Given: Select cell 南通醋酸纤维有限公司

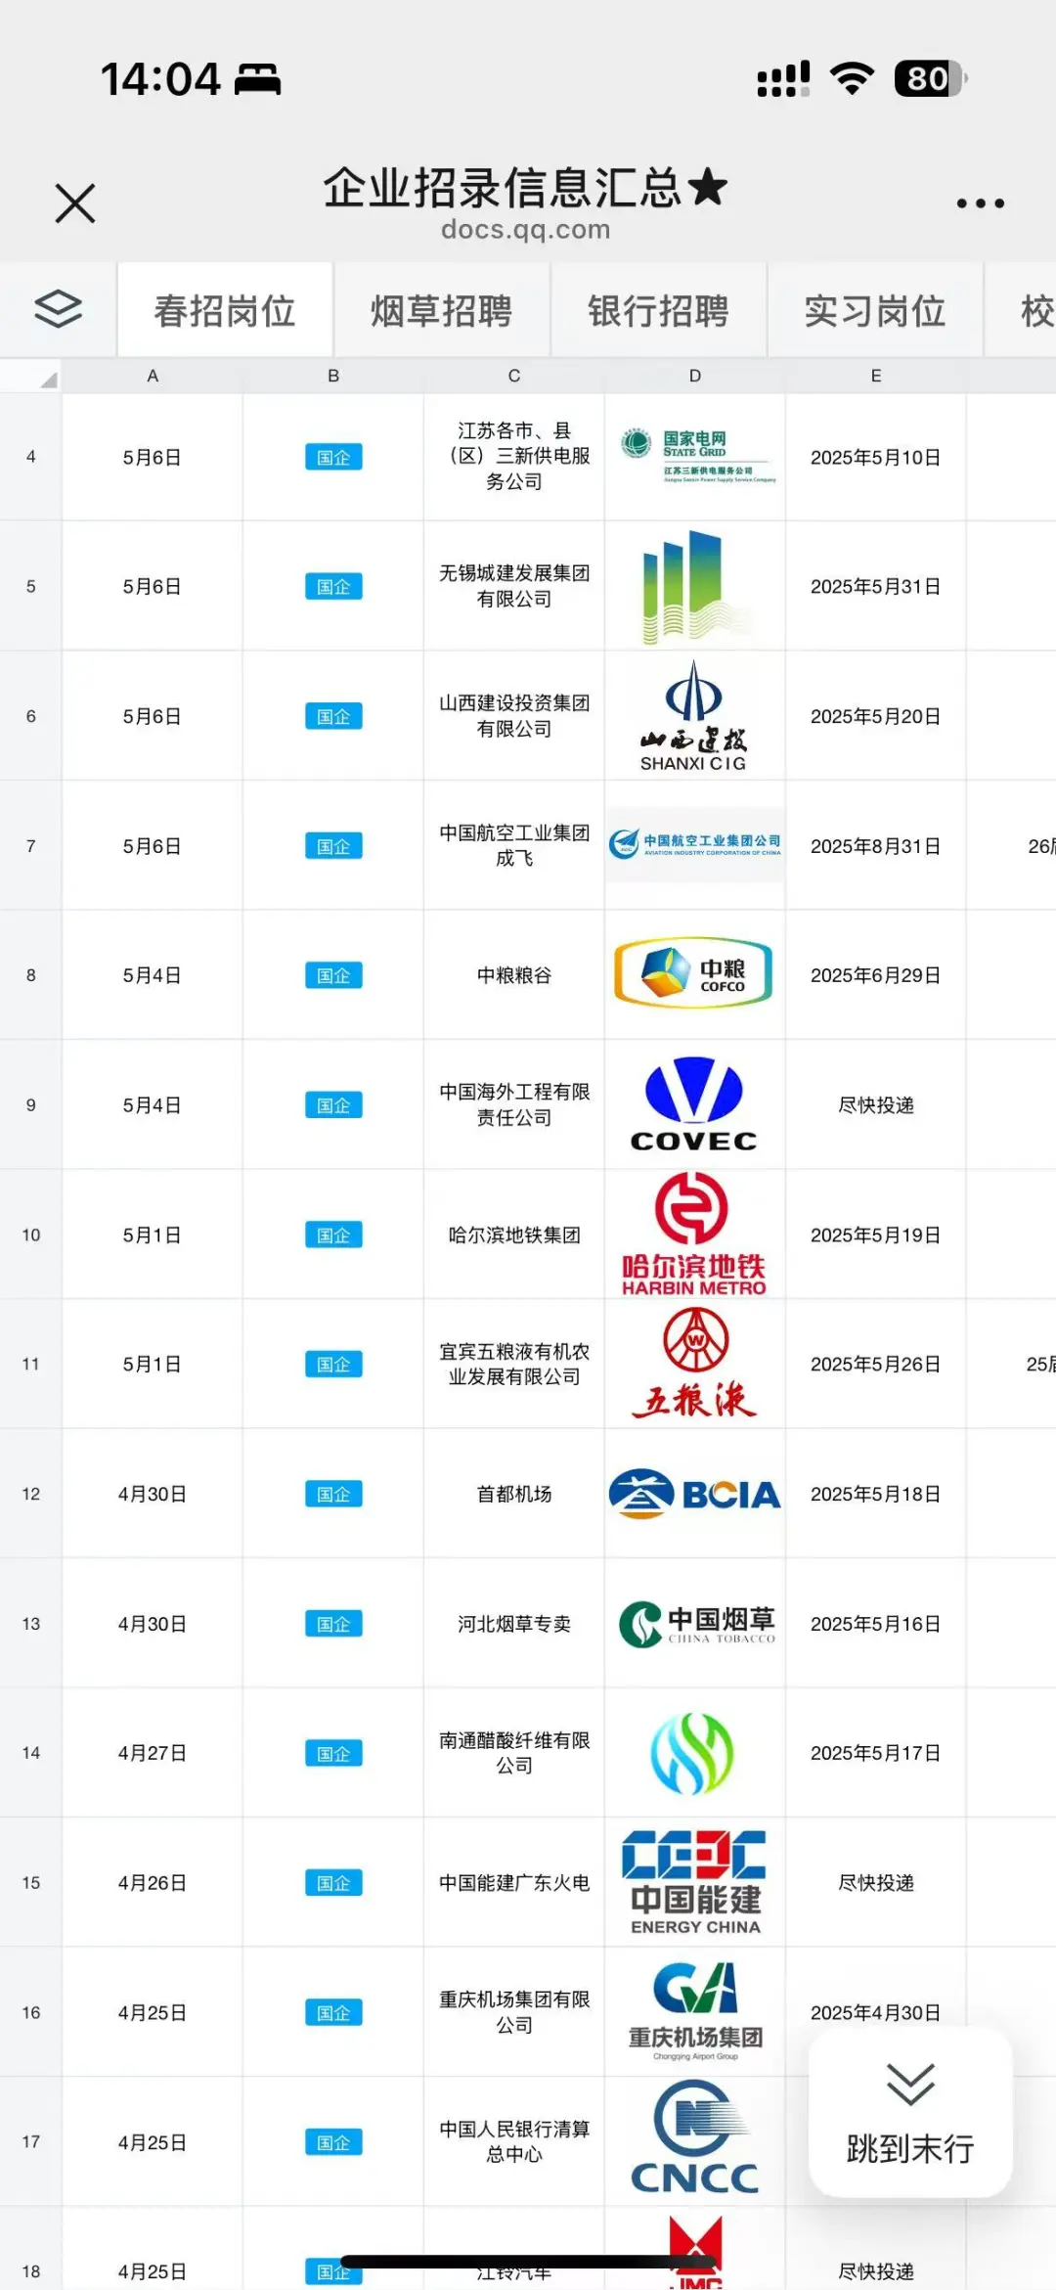Looking at the screenshot, I should [514, 1753].
